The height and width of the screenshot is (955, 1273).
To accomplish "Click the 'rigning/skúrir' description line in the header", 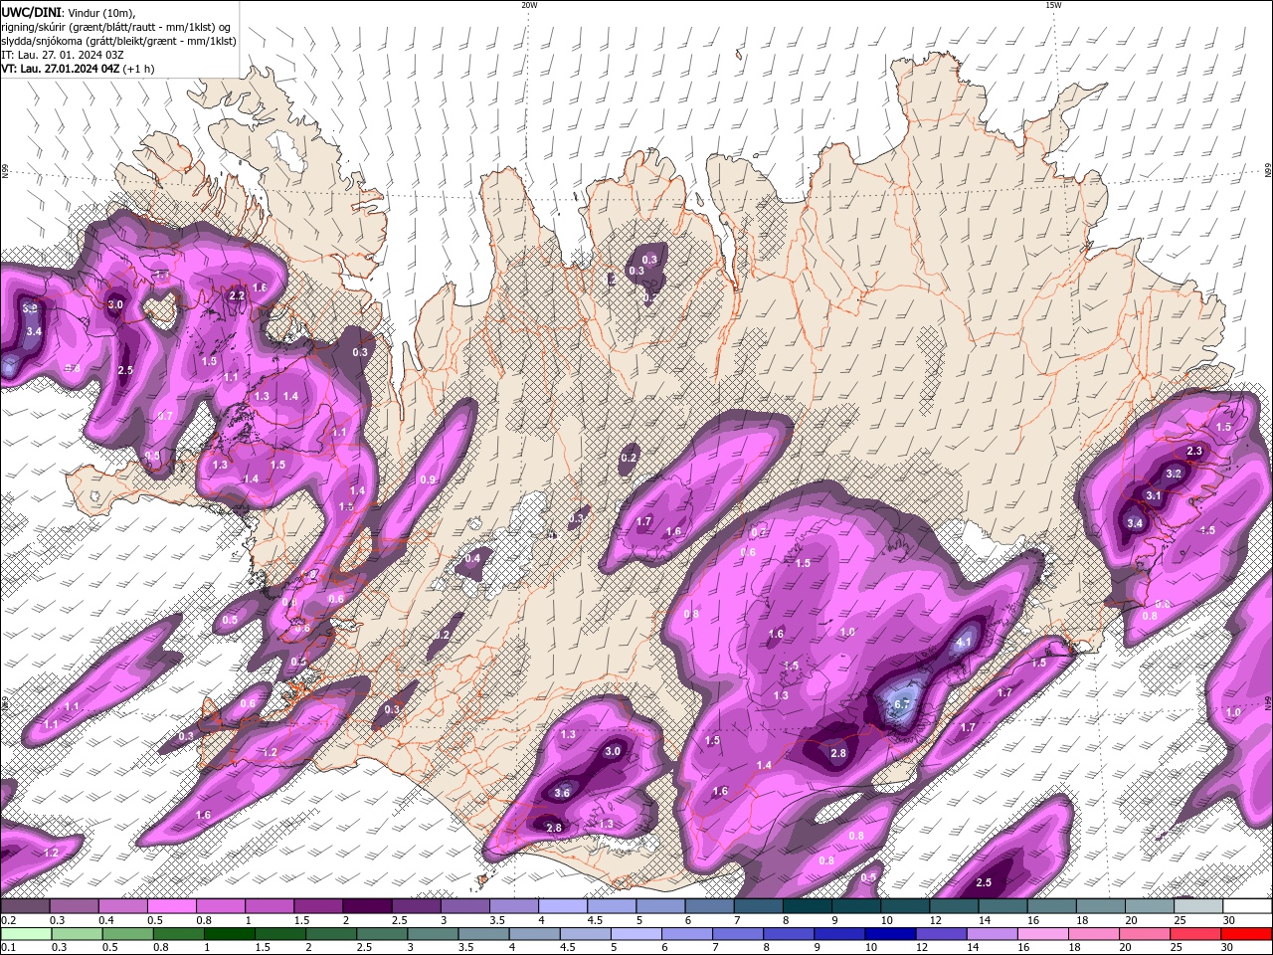I will 115,26.
